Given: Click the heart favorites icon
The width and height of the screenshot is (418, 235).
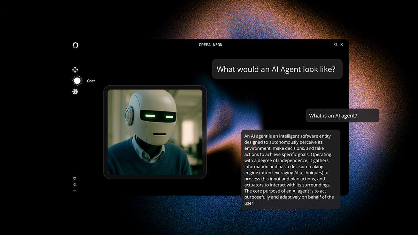Looking at the screenshot, I should pyautogui.click(x=75, y=178).
